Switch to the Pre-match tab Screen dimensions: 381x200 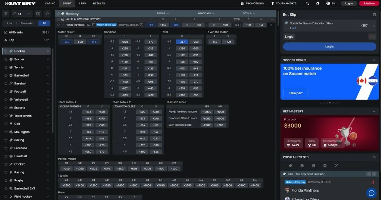[x=27, y=23]
